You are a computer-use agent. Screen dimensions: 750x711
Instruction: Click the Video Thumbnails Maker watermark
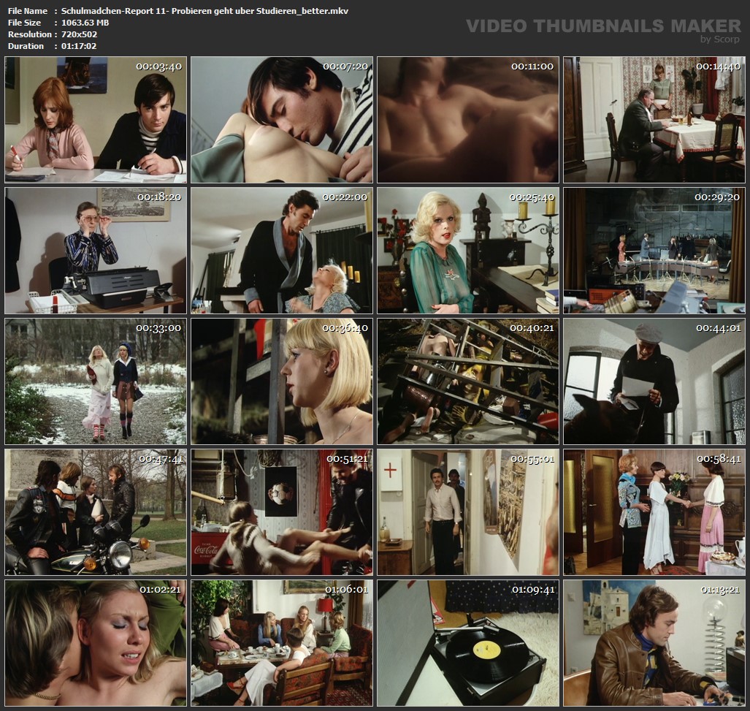[x=603, y=27]
